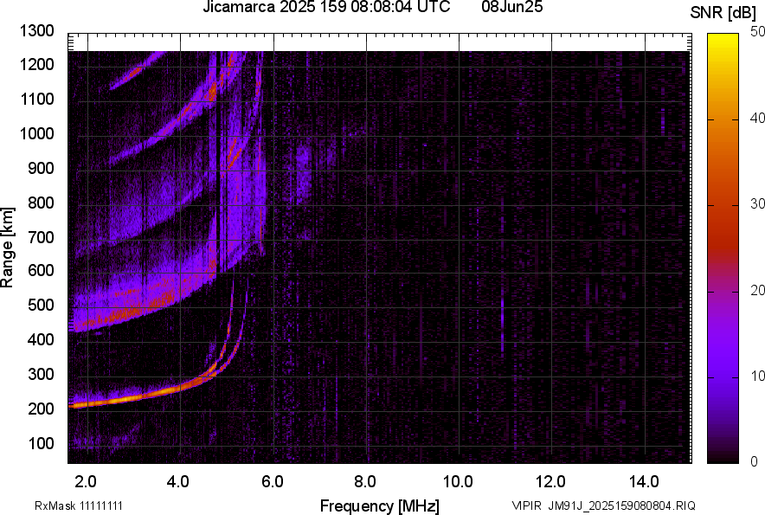Click the frequency tick label 4.0
The height and width of the screenshot is (515, 765).
(177, 482)
